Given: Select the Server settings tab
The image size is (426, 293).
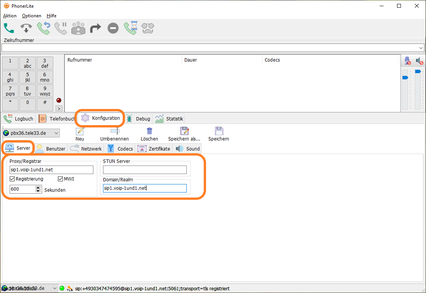Looking at the screenshot, I should (18, 148).
